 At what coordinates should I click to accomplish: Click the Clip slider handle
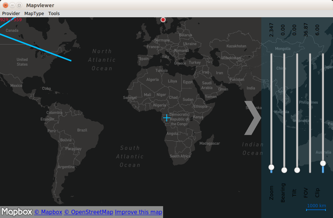coord(323,163)
